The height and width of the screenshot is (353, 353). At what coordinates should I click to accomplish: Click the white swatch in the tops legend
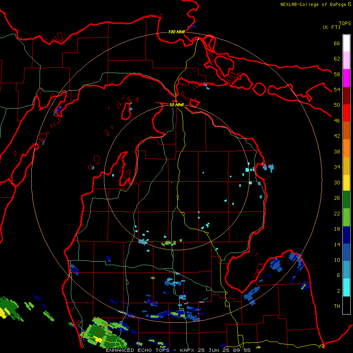[346, 43]
